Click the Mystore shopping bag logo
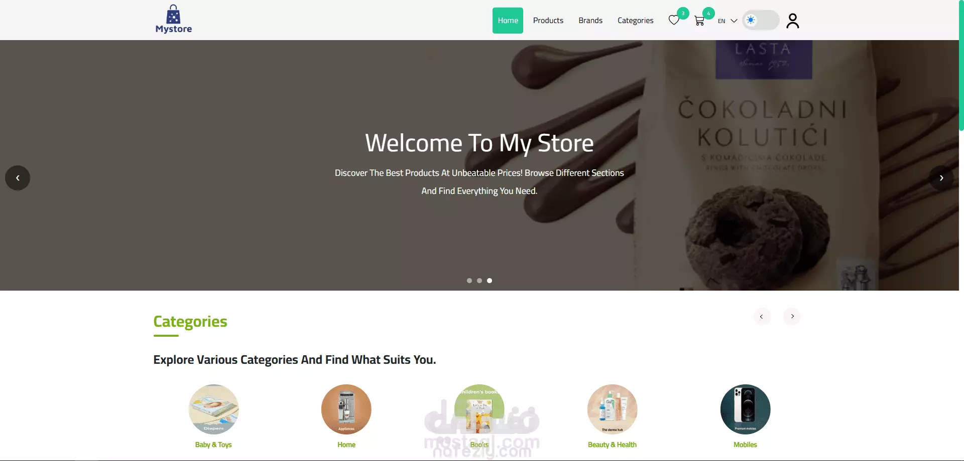The height and width of the screenshot is (461, 964). pos(174,19)
